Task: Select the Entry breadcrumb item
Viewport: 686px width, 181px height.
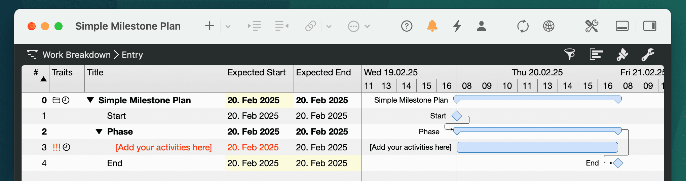Action: 132,55
